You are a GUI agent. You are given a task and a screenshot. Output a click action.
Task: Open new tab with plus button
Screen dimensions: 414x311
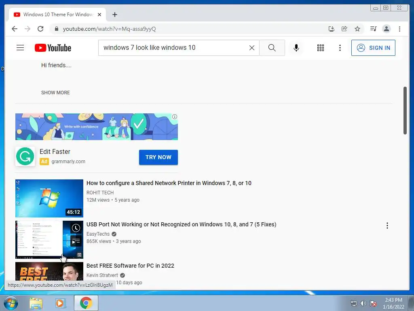pos(114,15)
